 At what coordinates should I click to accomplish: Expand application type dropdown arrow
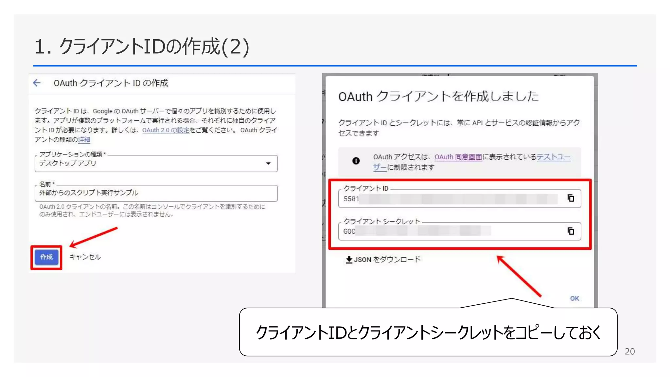268,163
